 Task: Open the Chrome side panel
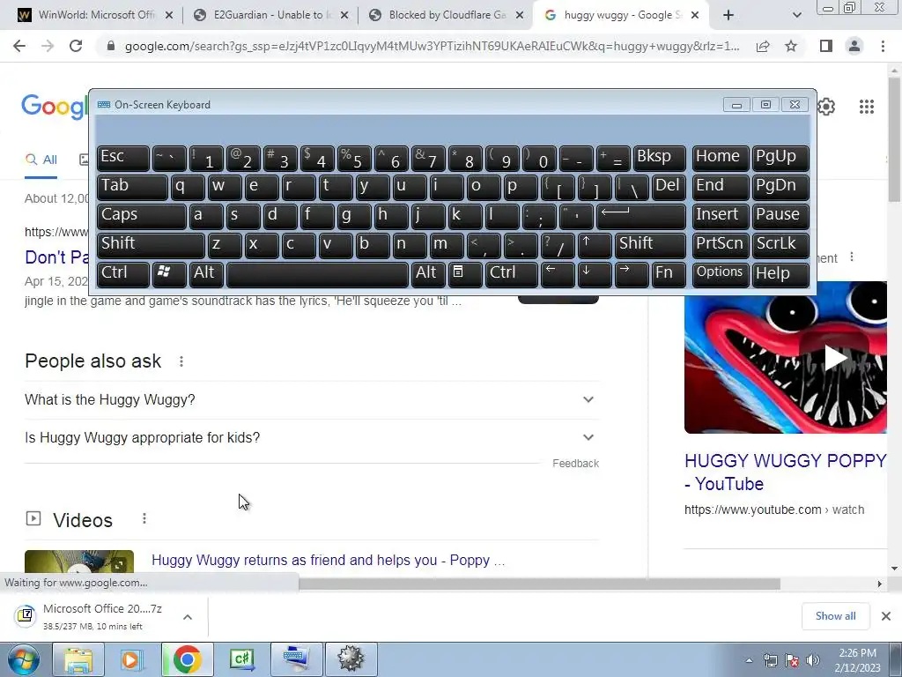click(826, 46)
